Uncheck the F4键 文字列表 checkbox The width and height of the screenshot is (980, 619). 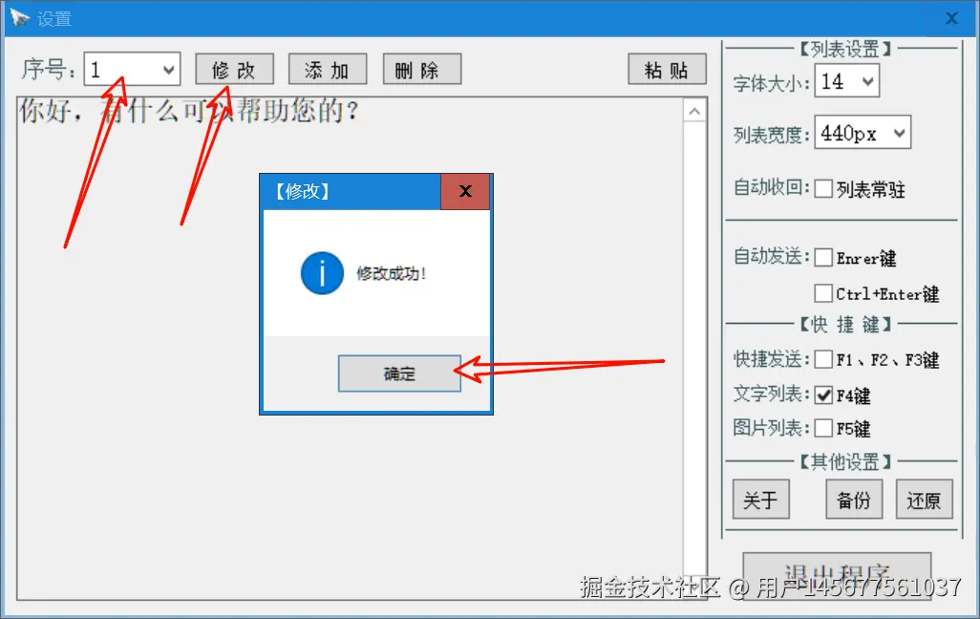823,395
